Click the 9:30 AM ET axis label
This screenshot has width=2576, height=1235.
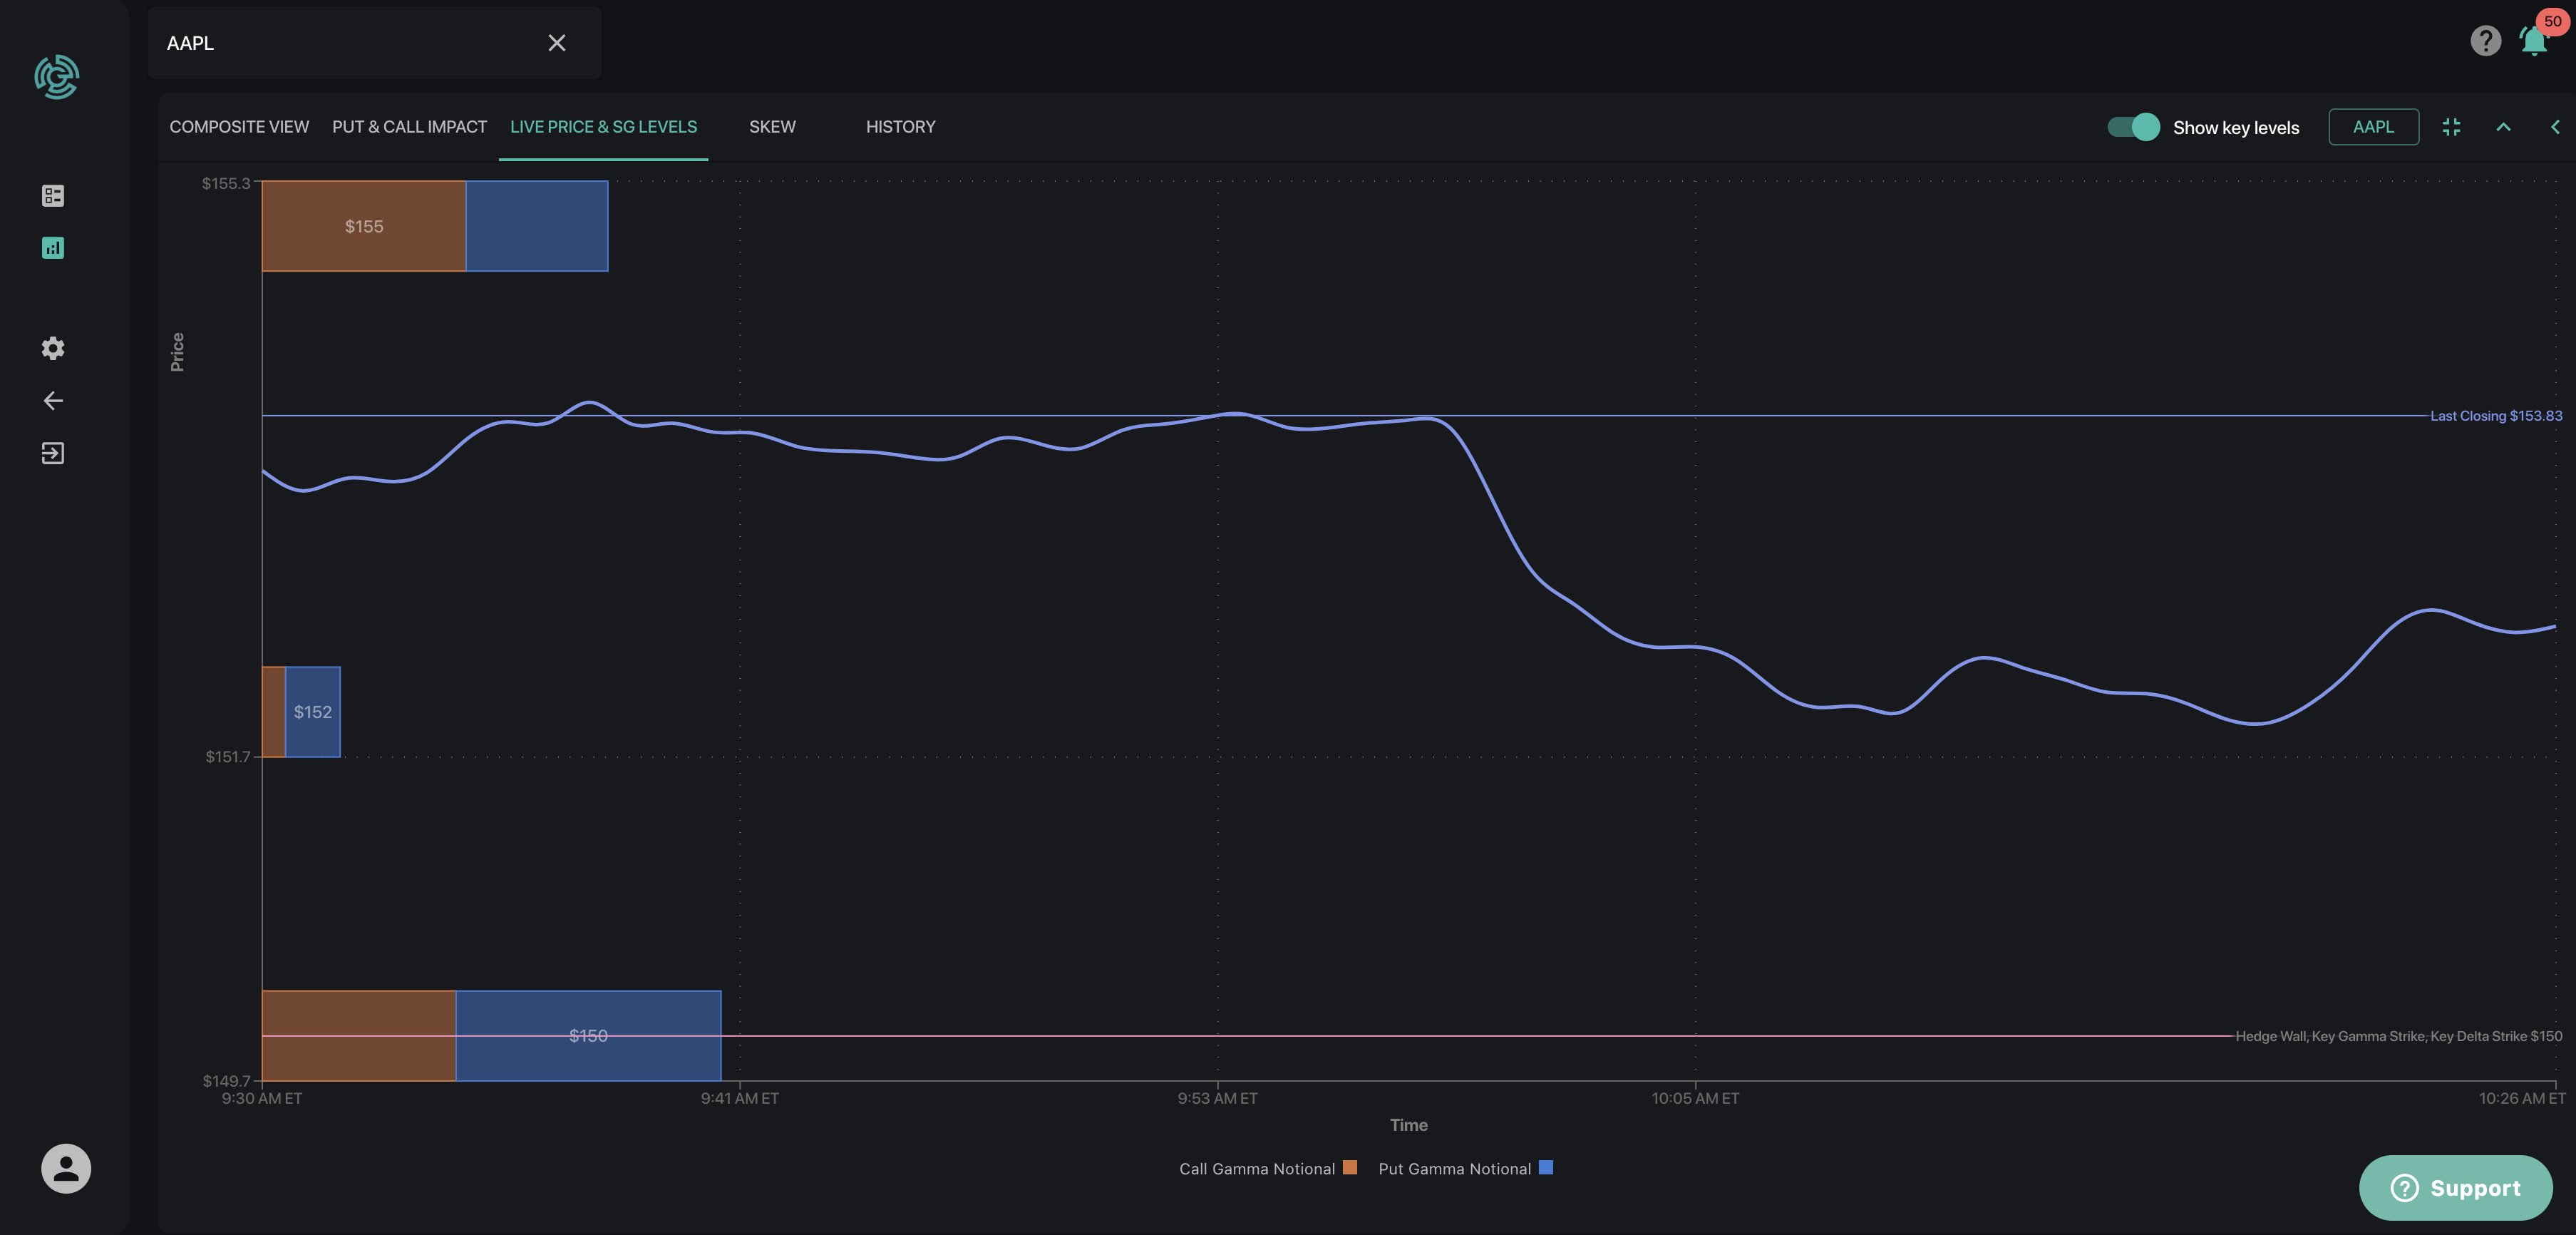262,1098
